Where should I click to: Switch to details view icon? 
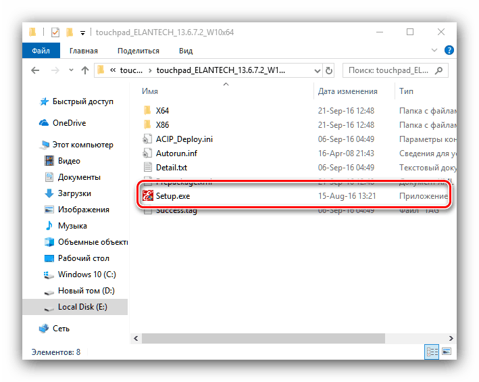click(x=430, y=352)
